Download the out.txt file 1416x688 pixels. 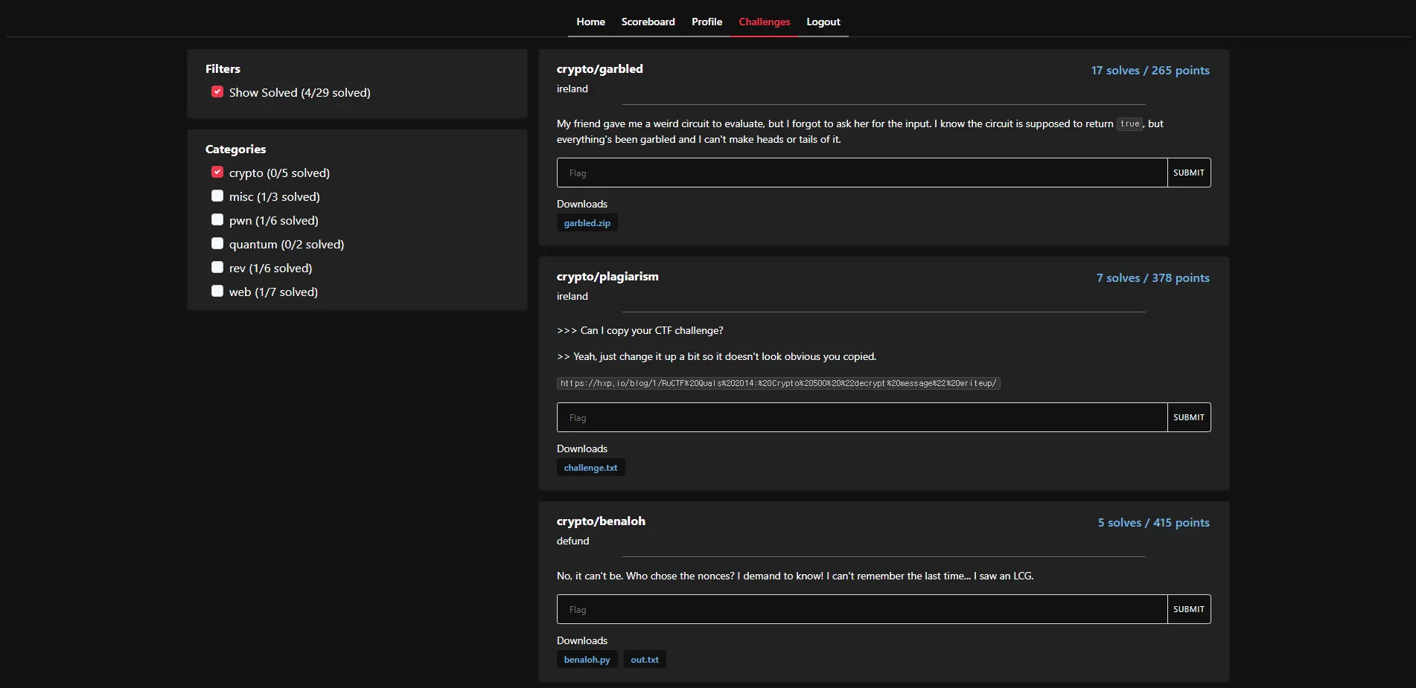click(644, 660)
